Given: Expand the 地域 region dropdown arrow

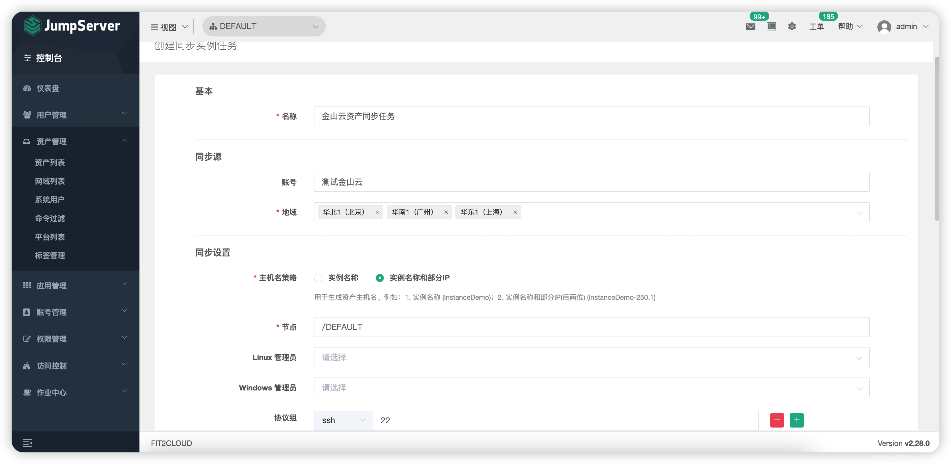Looking at the screenshot, I should tap(859, 213).
